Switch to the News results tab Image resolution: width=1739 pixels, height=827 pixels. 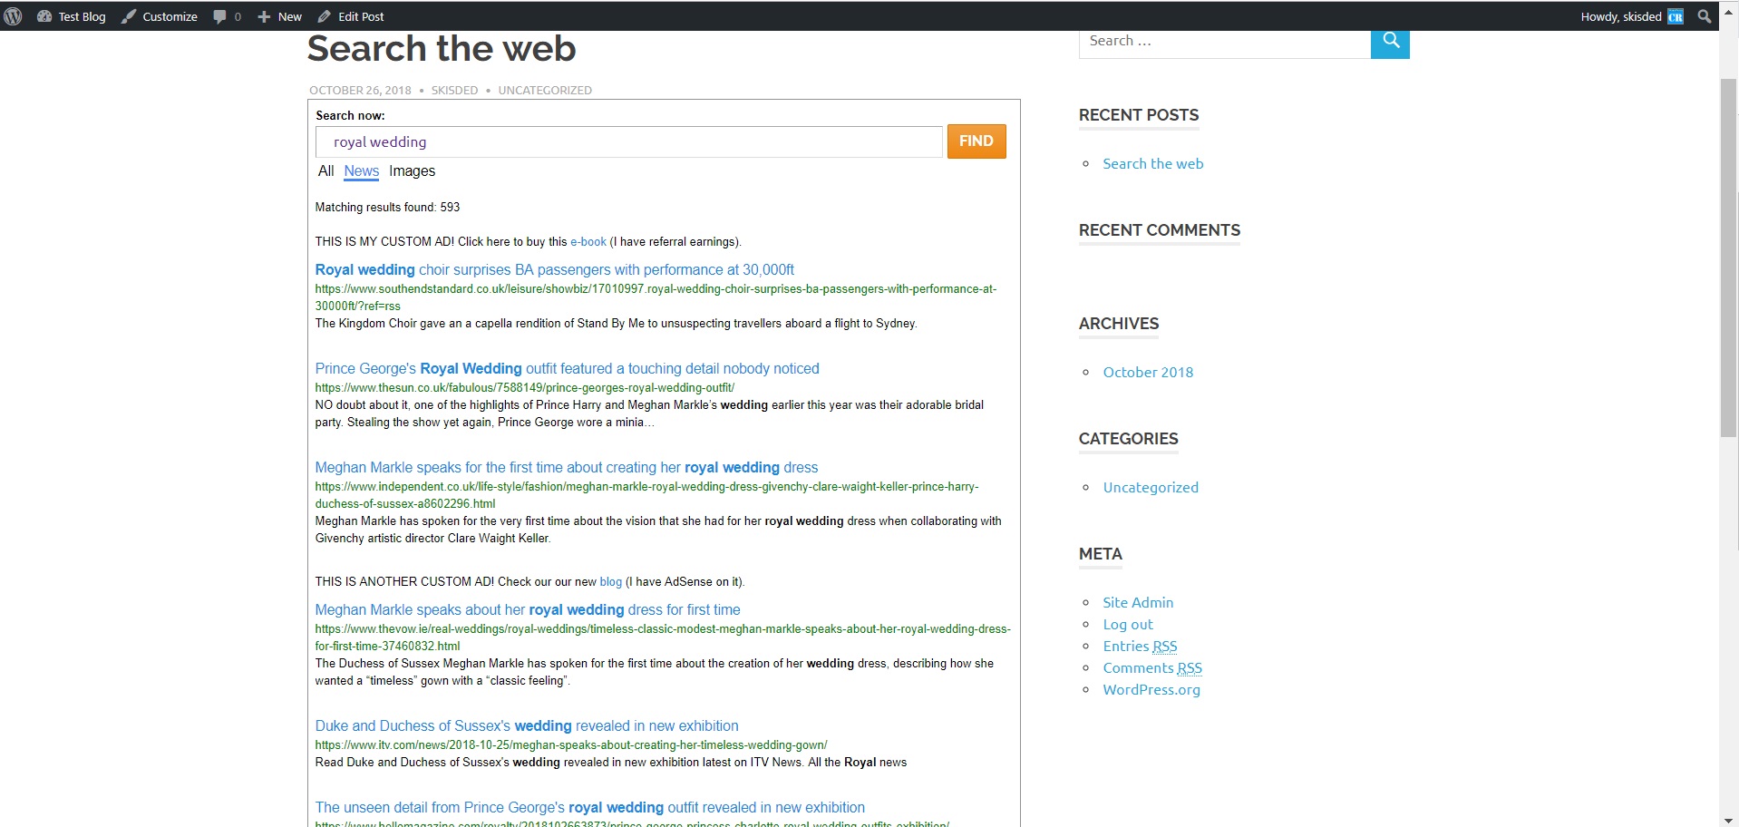pos(361,170)
